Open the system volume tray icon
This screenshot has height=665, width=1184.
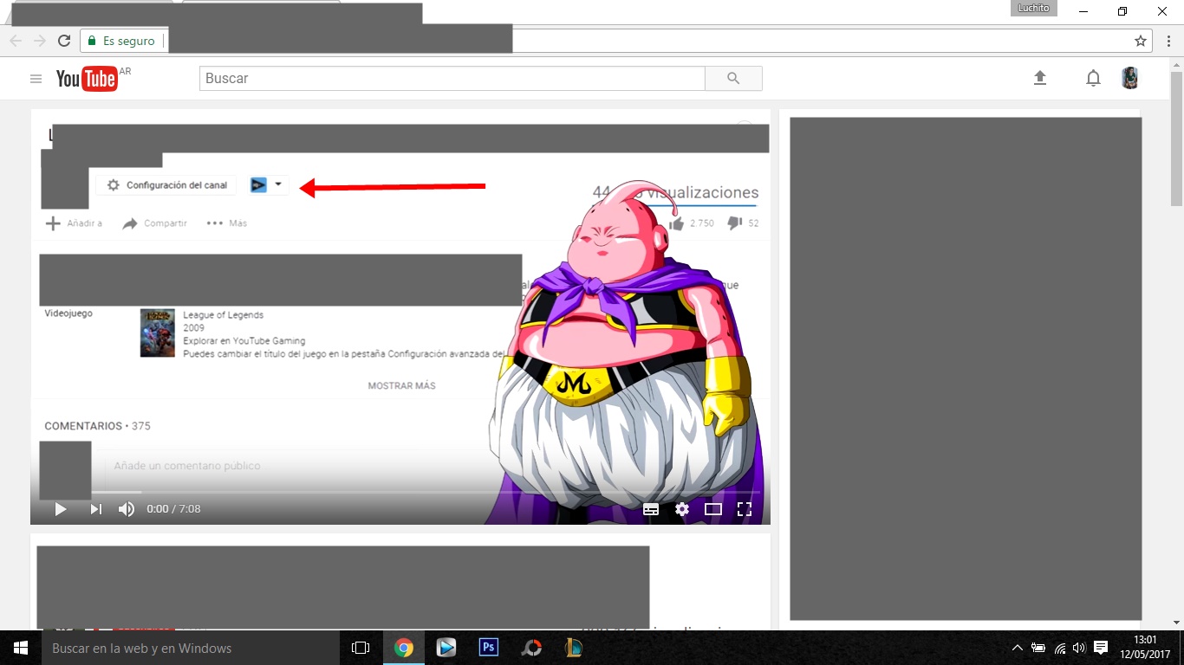(x=1079, y=648)
